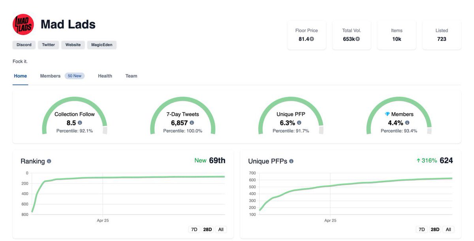Set Ranking chart range to 7D
This screenshot has width=474, height=241.
(194, 229)
